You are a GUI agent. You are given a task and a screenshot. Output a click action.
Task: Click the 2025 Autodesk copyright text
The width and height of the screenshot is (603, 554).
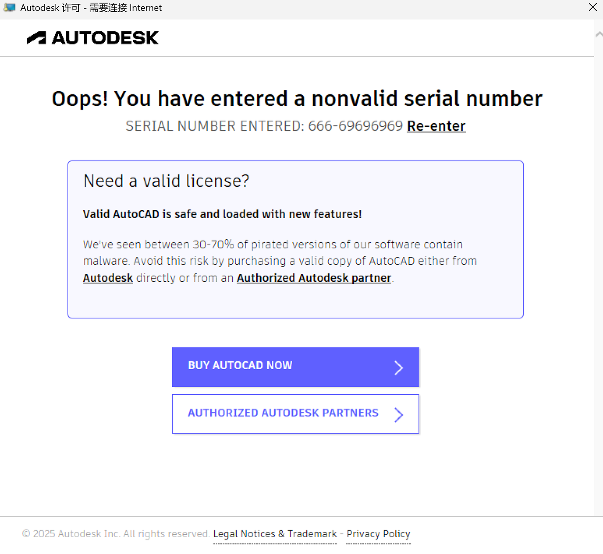tap(116, 534)
